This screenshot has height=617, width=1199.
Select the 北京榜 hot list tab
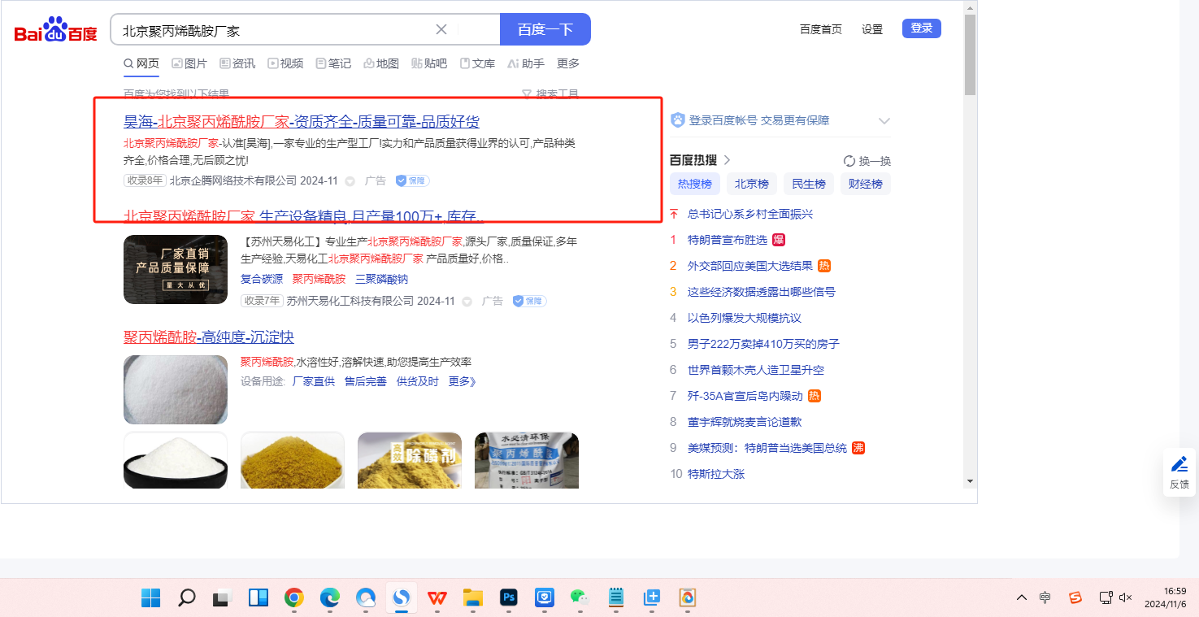pos(751,184)
